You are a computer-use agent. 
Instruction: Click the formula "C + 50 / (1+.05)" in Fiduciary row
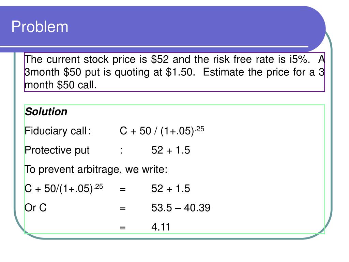pyautogui.click(x=157, y=131)
